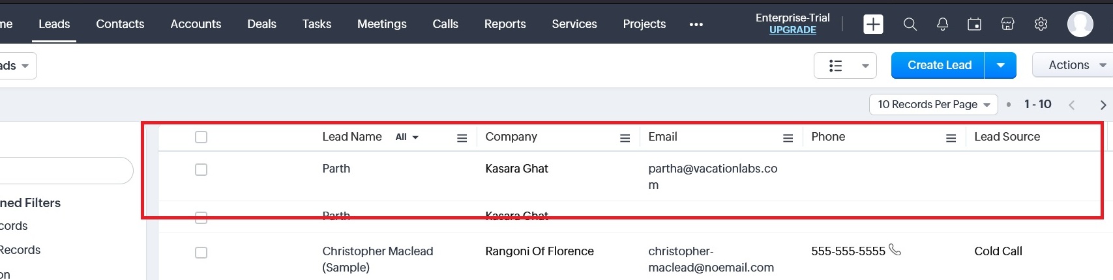Select the Christopher Maclead row checkbox
The height and width of the screenshot is (280, 1113).
pyautogui.click(x=201, y=253)
